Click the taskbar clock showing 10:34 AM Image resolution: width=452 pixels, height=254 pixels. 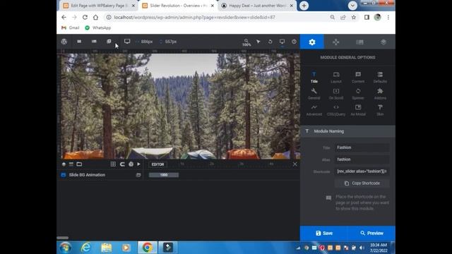379,248
